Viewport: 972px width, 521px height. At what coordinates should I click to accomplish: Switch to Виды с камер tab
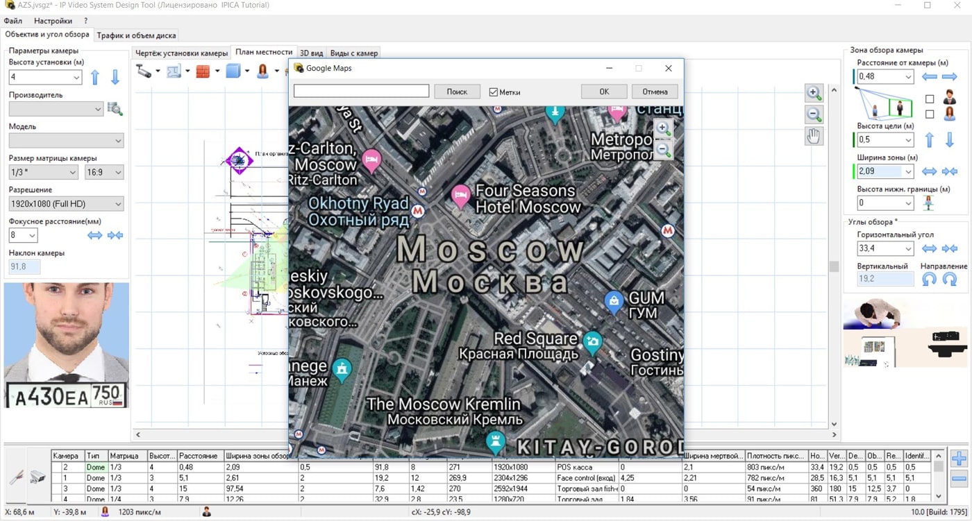[x=353, y=53]
